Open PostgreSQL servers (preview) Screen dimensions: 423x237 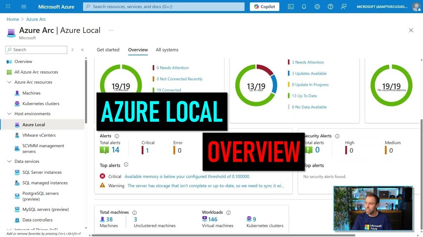(40, 196)
